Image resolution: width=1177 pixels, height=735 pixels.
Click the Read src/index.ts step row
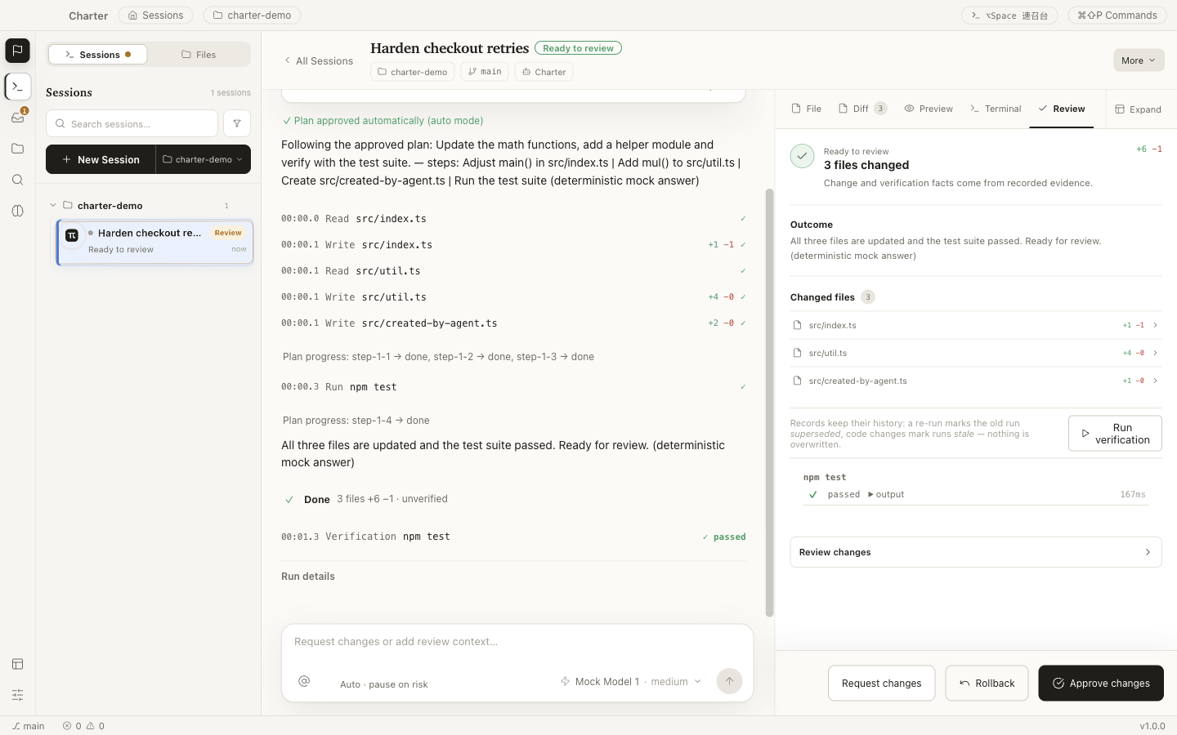(513, 218)
